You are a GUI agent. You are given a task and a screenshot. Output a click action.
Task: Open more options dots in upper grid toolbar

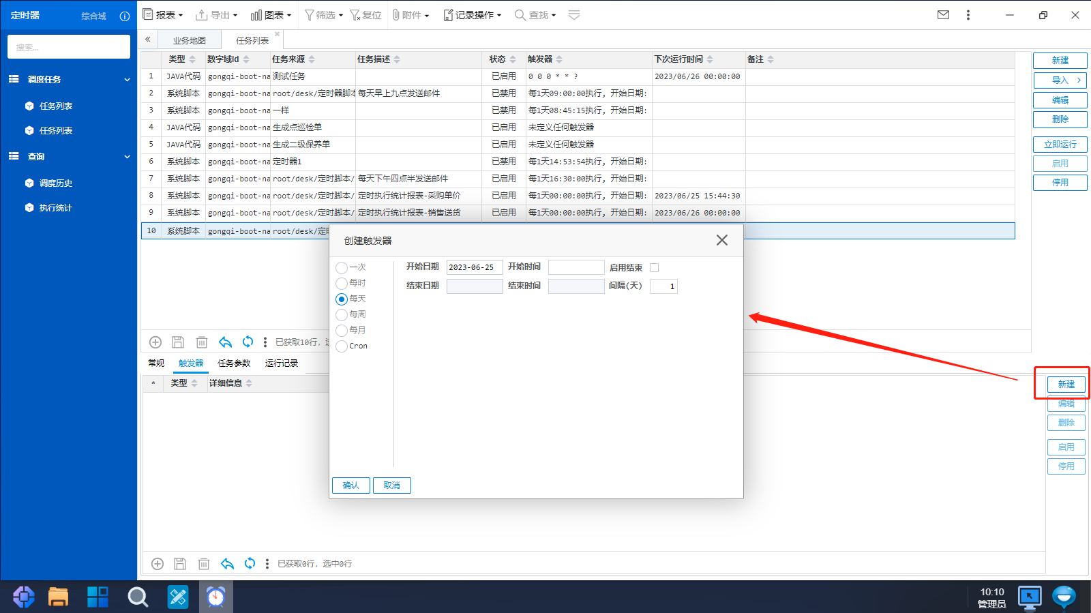coord(265,342)
